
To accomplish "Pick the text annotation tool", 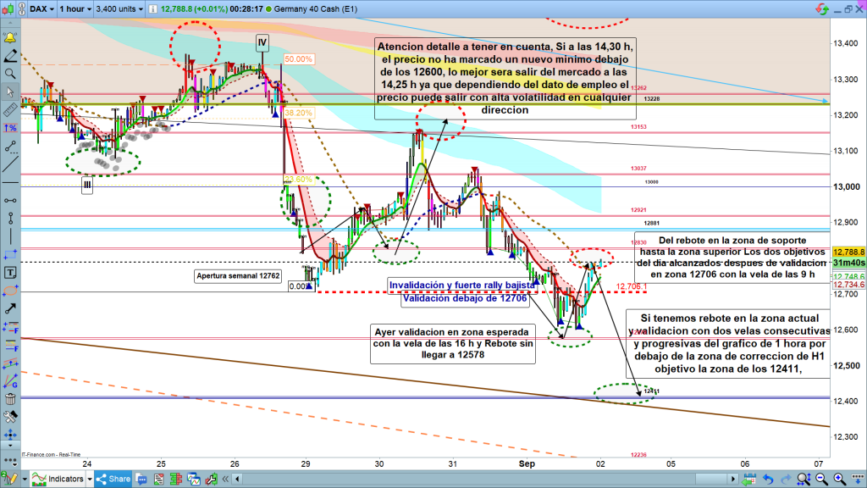I will pos(11,272).
